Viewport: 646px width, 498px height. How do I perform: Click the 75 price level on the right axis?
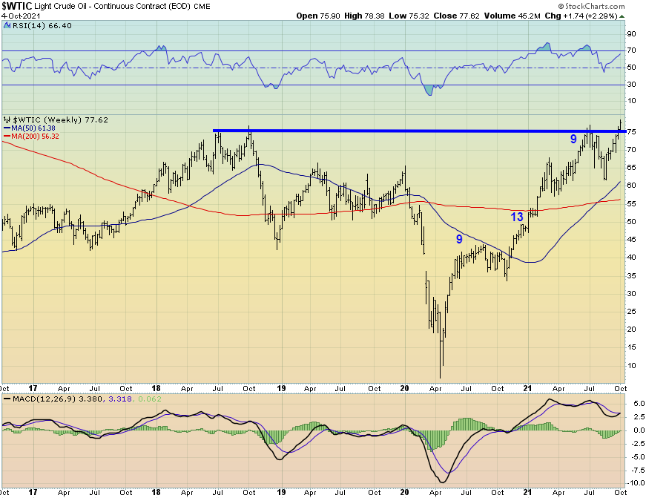(632, 131)
